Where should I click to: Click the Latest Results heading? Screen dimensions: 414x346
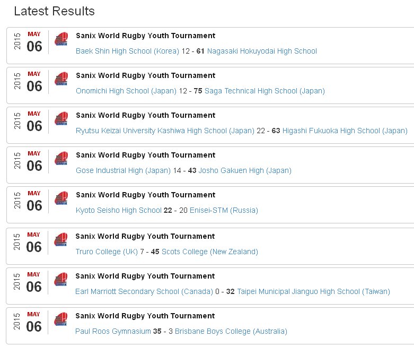point(54,11)
